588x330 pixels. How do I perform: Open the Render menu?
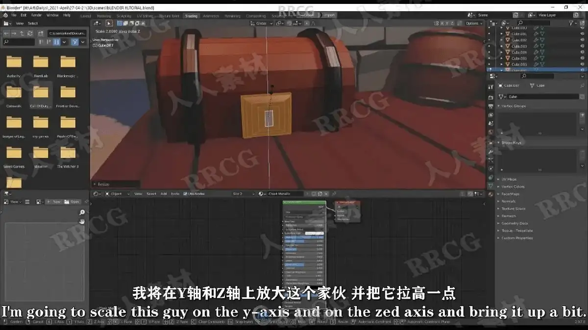[36, 15]
